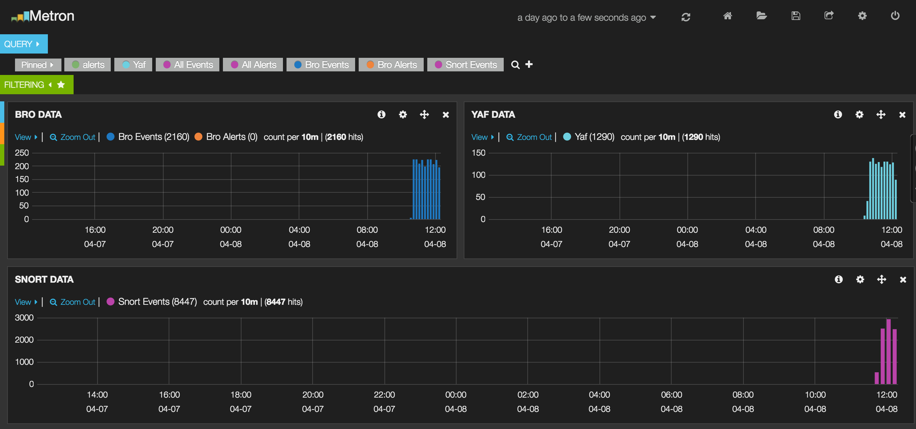The height and width of the screenshot is (429, 916).
Task: Open dashboard settings with the gear icon
Action: tap(862, 16)
